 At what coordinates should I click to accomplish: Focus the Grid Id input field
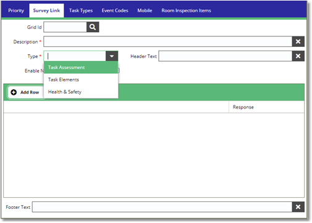65,27
